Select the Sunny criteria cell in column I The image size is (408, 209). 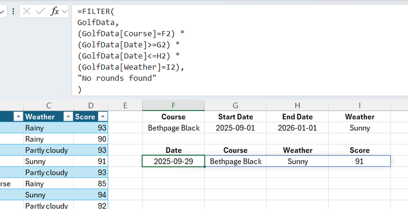360,128
